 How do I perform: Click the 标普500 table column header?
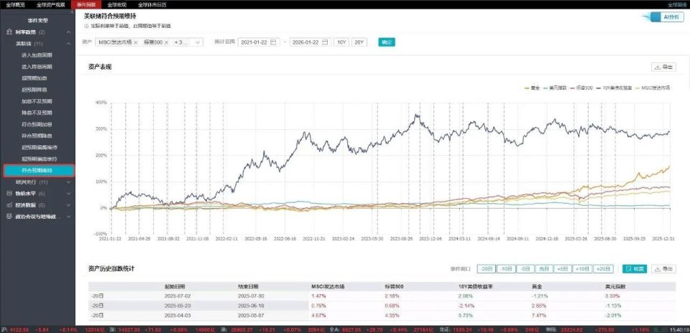[x=395, y=286]
